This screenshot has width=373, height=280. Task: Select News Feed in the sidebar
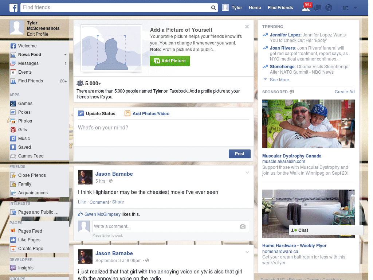[30, 55]
